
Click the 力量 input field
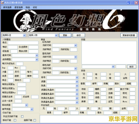(11, 72)
